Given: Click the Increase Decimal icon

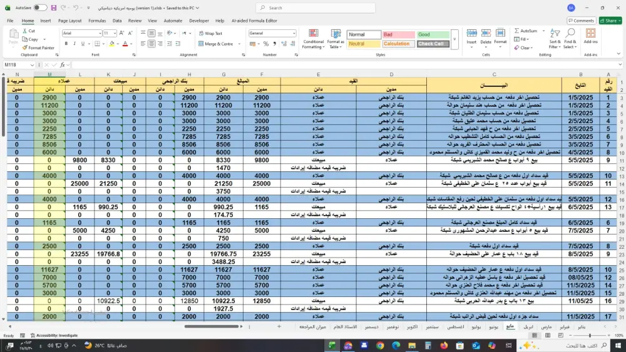Looking at the screenshot, I should click(x=284, y=44).
